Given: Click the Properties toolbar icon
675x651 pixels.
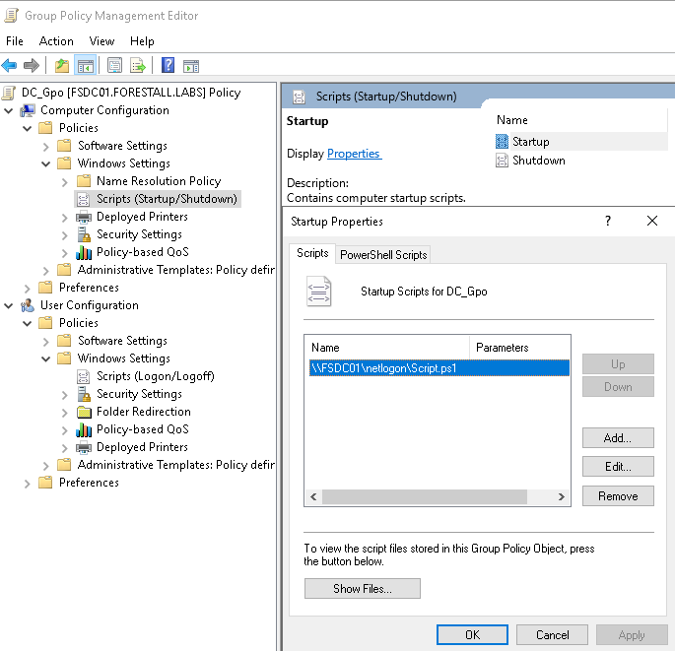Looking at the screenshot, I should pyautogui.click(x=113, y=66).
